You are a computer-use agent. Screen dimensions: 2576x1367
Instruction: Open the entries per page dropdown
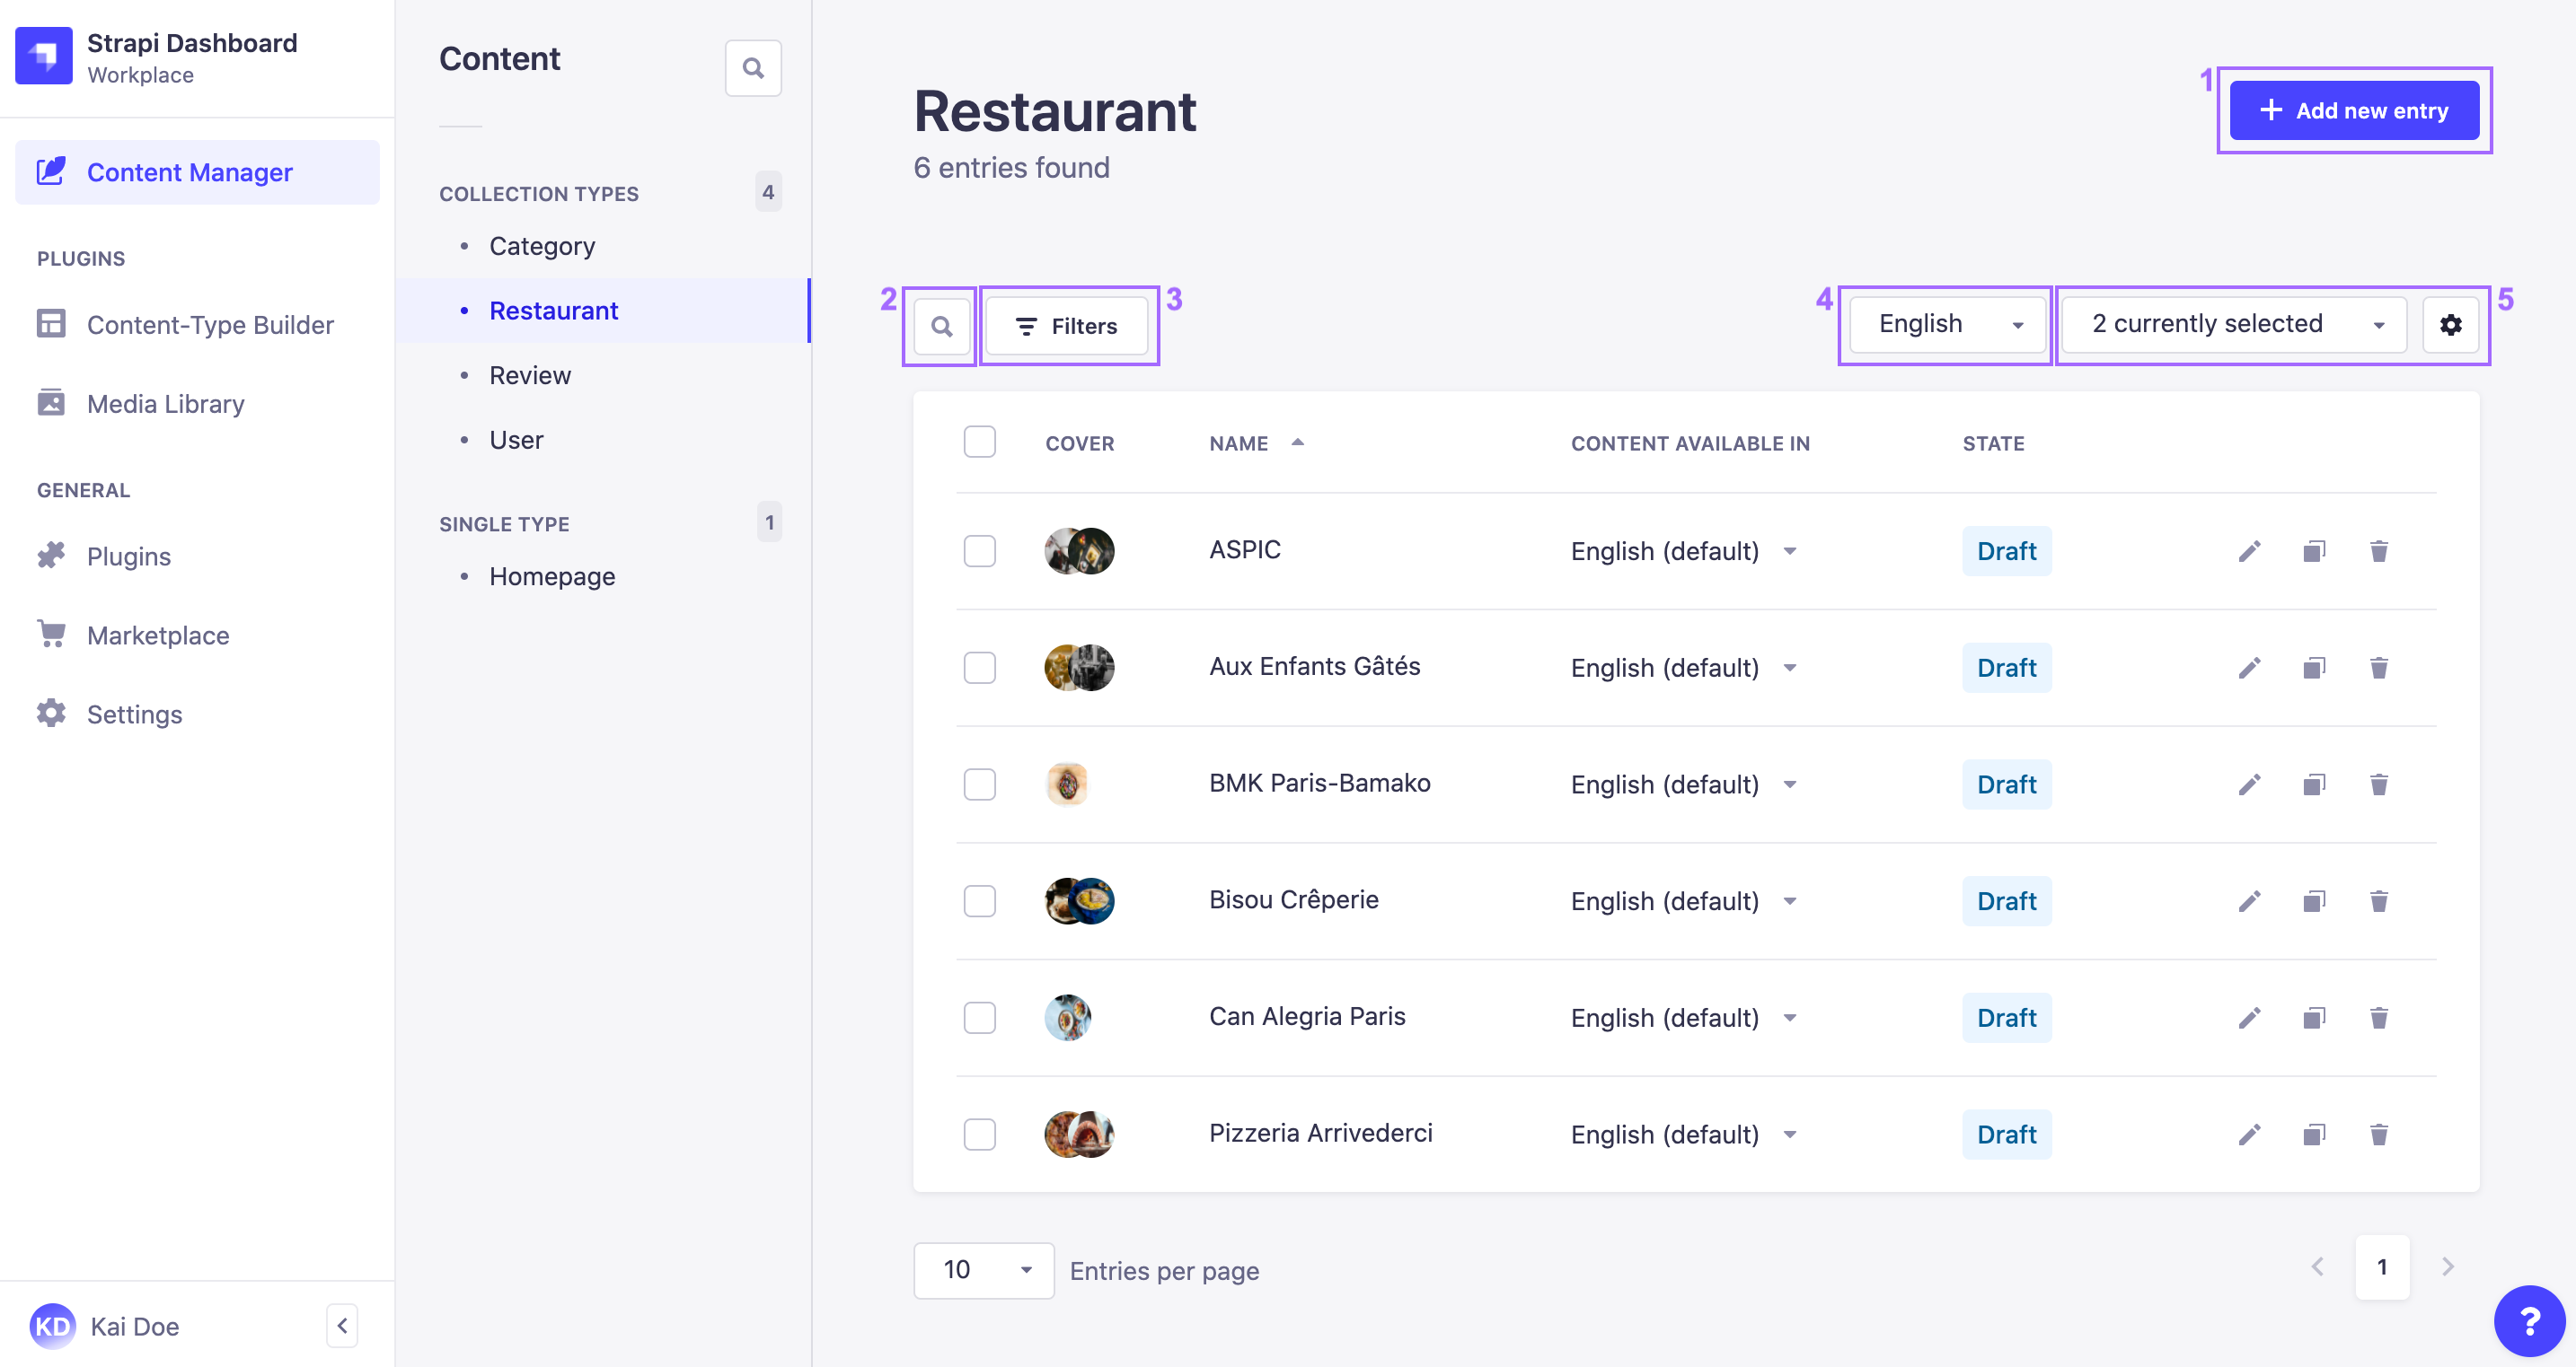tap(984, 1269)
